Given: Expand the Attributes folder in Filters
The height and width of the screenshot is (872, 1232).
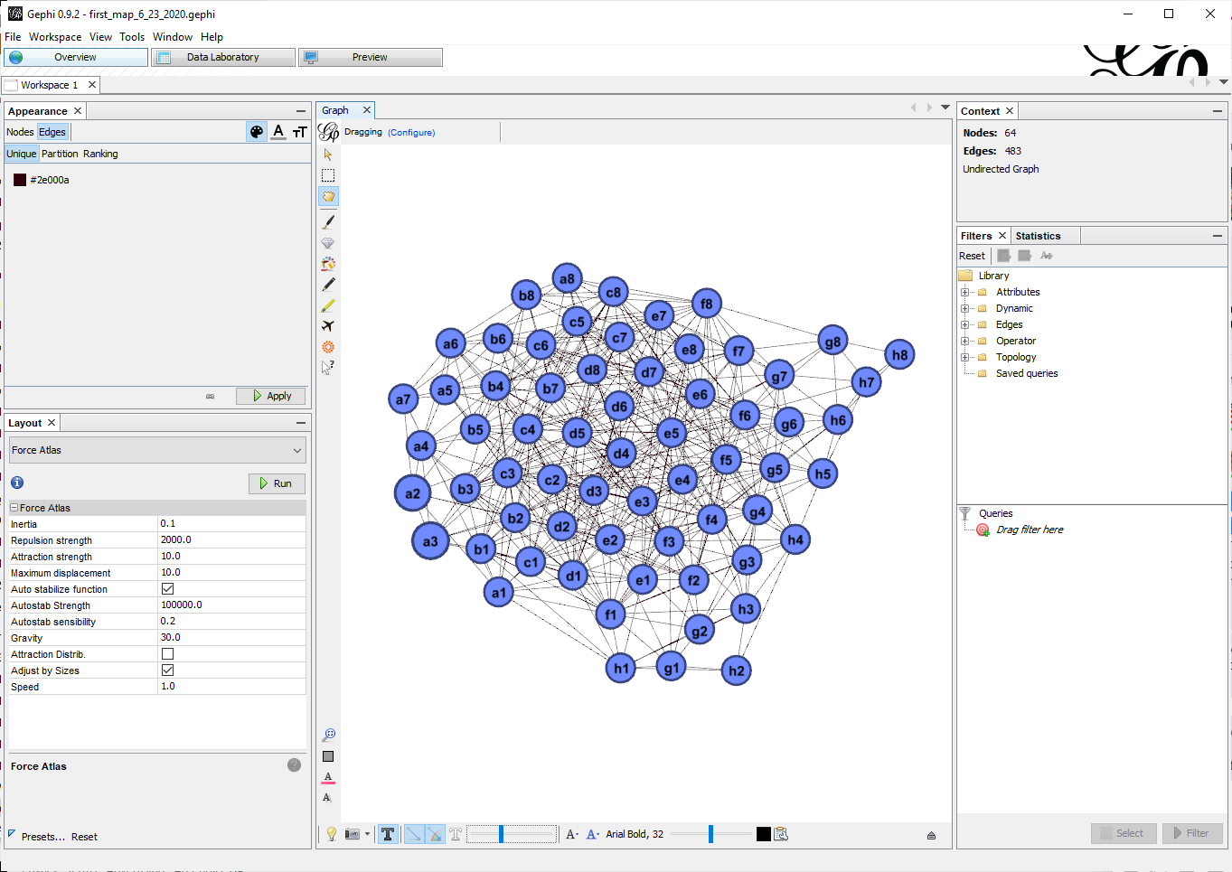Looking at the screenshot, I should click(964, 292).
